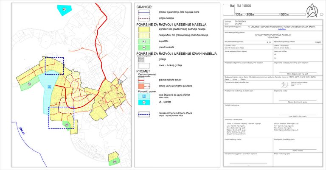This screenshot has width=326, height=170.
Task: Click the R4 zone at the map bottom
Action: coord(115,162)
